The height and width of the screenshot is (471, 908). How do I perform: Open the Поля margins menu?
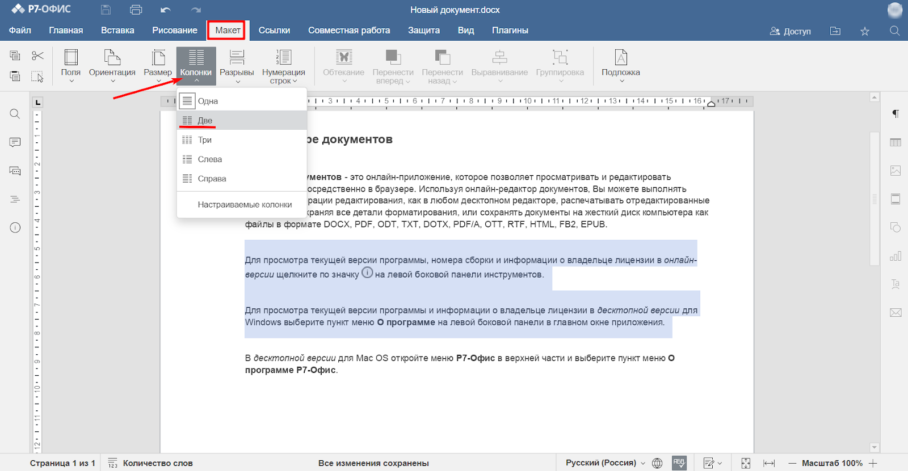tap(71, 66)
